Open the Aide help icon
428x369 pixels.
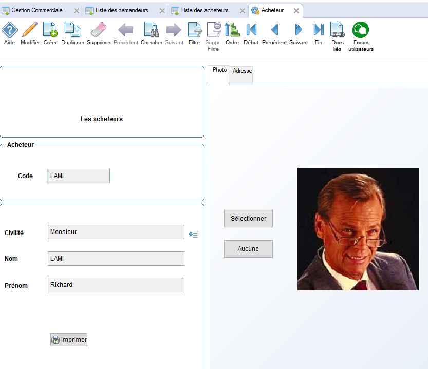pos(10,30)
